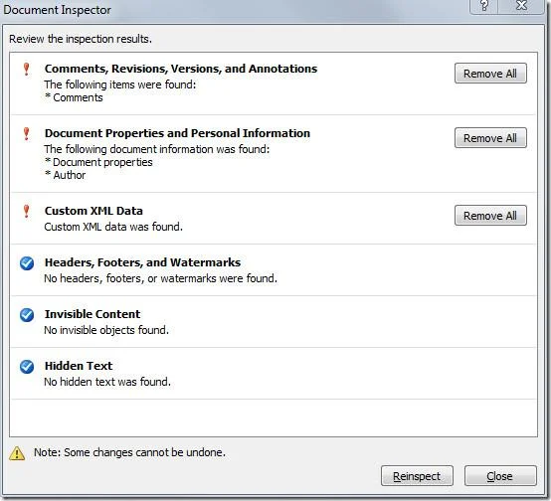Viewport: 551px width, 501px height.
Task: Remove All custom XML data
Action: click(490, 216)
